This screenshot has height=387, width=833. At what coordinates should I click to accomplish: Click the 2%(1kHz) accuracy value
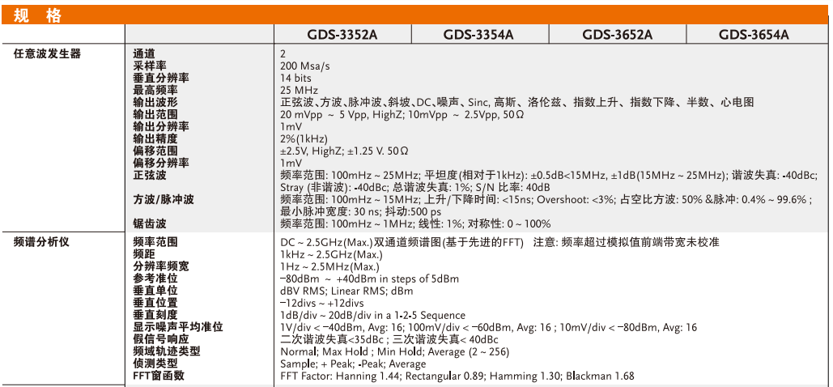pyautogui.click(x=304, y=139)
